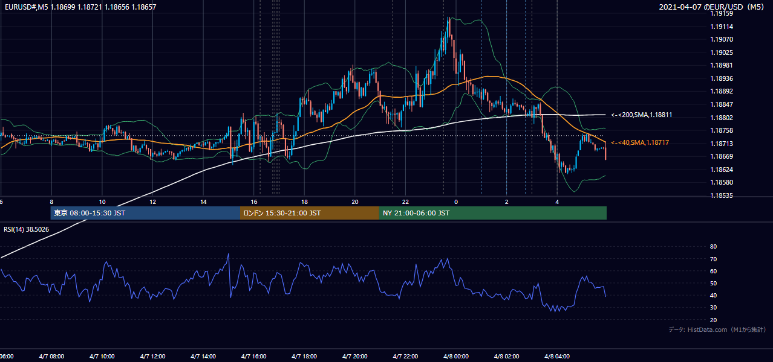Click RSI level 80 on the RSI scale
Image resolution: width=773 pixels, height=362 pixels.
(713, 247)
